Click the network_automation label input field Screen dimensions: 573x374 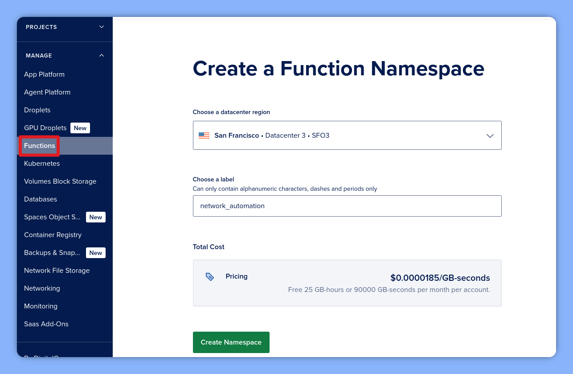347,206
